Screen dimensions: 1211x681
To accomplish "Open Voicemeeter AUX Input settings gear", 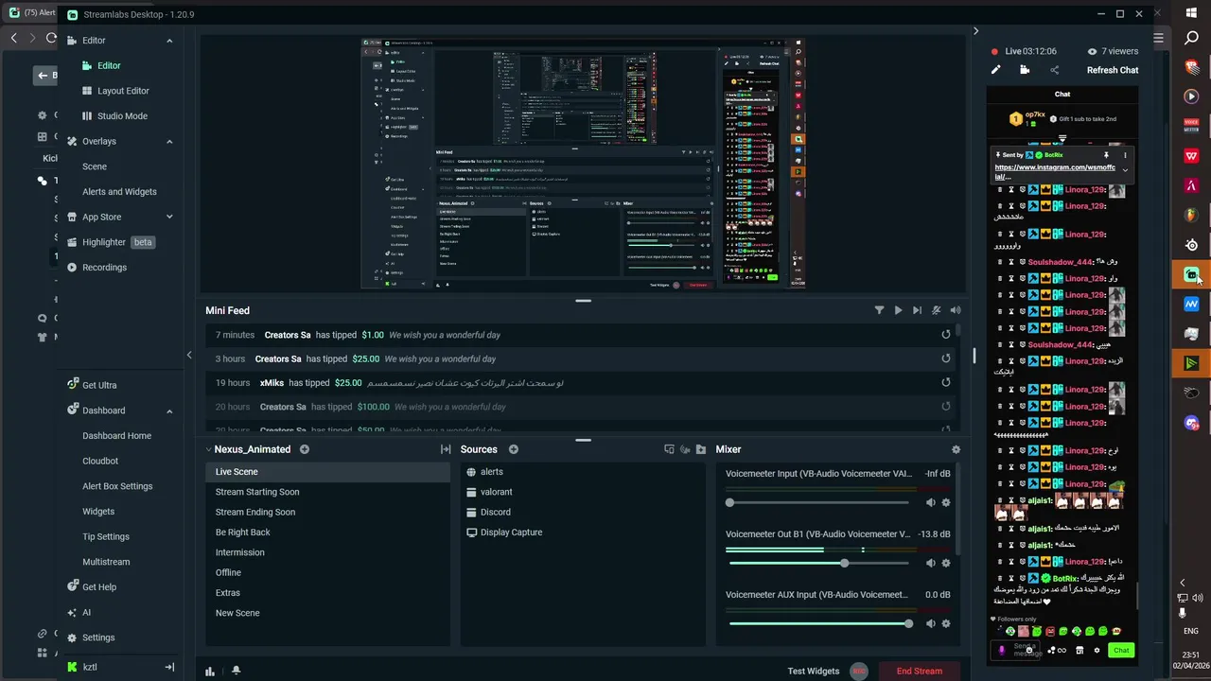I will pyautogui.click(x=946, y=623).
